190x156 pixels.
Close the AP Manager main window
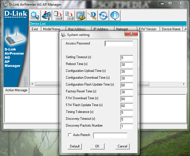[181, 3]
